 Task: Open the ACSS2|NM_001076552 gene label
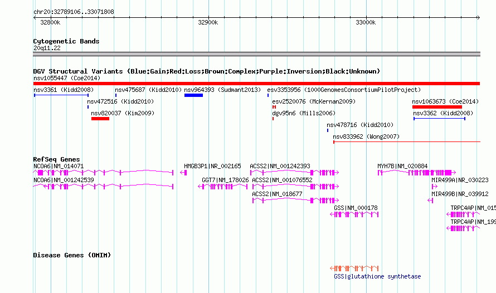[282, 180]
